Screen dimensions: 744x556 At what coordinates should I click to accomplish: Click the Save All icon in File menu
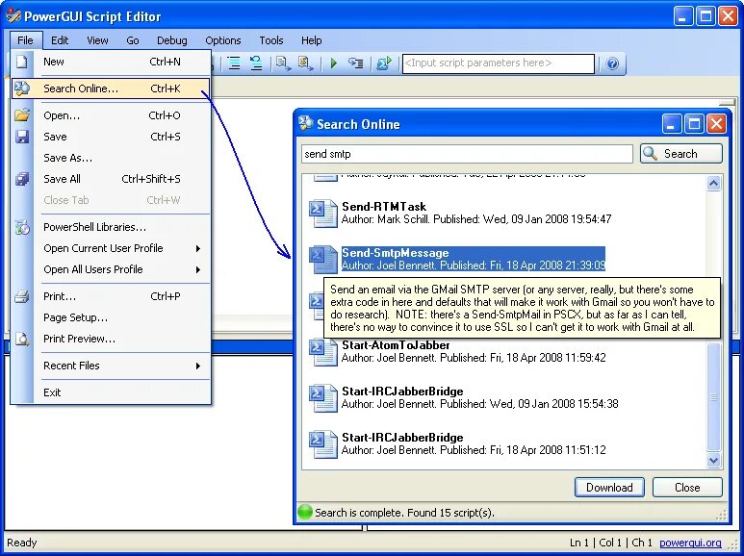click(x=22, y=179)
